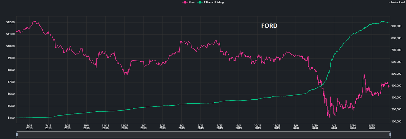Click the zoom range bar below chart

[x=203, y=134]
